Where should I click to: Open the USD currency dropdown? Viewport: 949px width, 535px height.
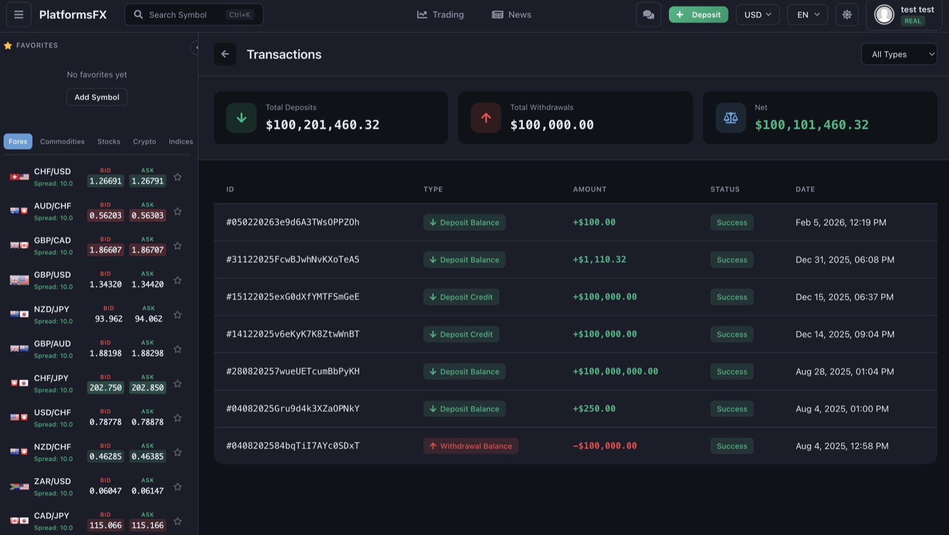coord(757,14)
